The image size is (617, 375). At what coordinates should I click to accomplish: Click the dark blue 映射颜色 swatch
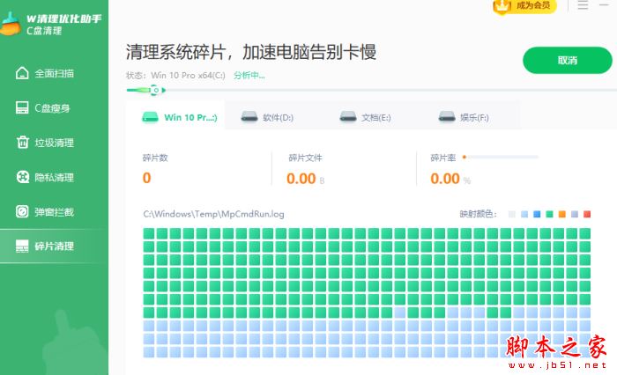(537, 214)
